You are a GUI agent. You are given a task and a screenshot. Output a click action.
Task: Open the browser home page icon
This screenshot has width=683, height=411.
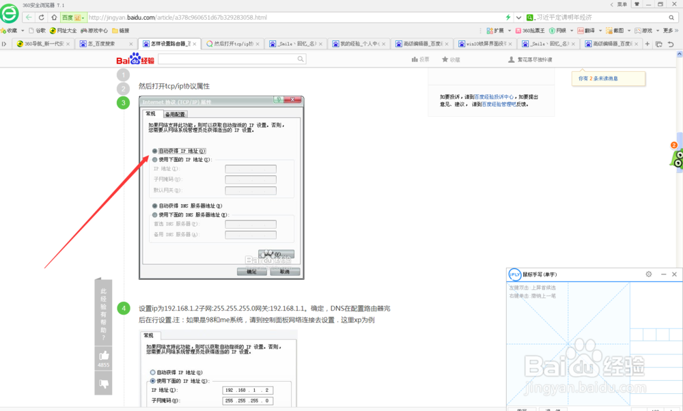pos(55,16)
